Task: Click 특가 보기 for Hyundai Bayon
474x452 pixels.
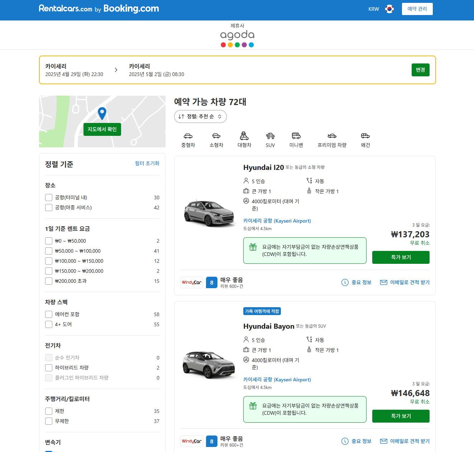Action: [x=401, y=416]
